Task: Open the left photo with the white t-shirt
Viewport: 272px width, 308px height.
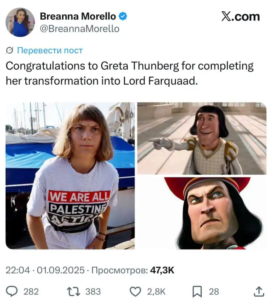Action: tap(70, 176)
